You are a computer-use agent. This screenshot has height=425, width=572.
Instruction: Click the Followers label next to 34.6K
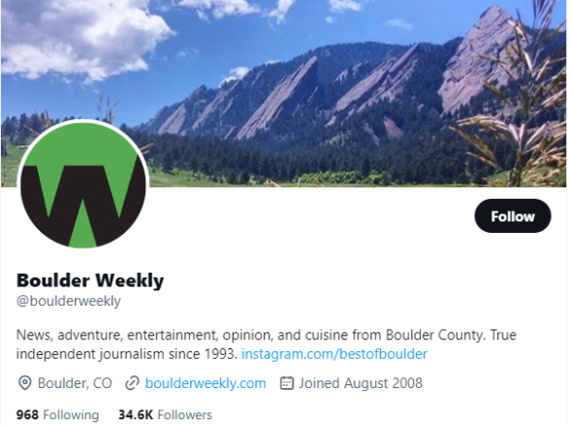[x=184, y=414]
